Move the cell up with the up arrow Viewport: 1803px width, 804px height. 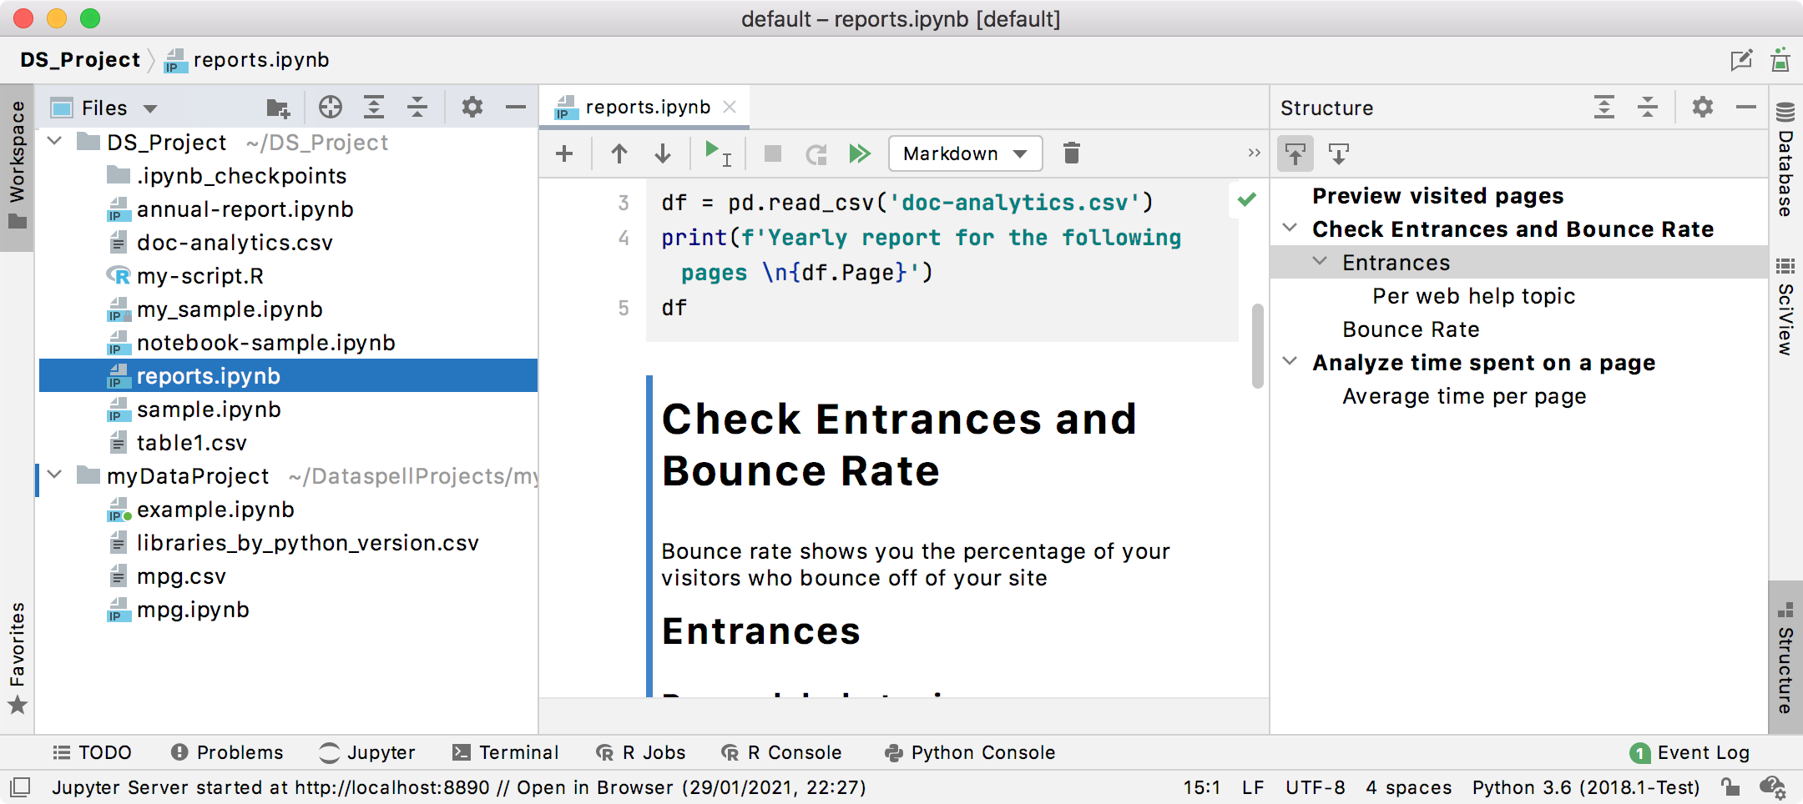click(x=619, y=153)
